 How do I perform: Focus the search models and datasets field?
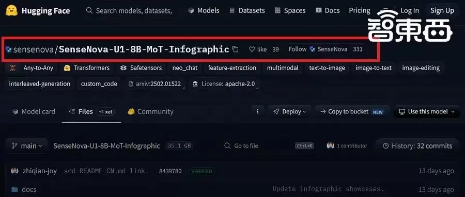[129, 11]
